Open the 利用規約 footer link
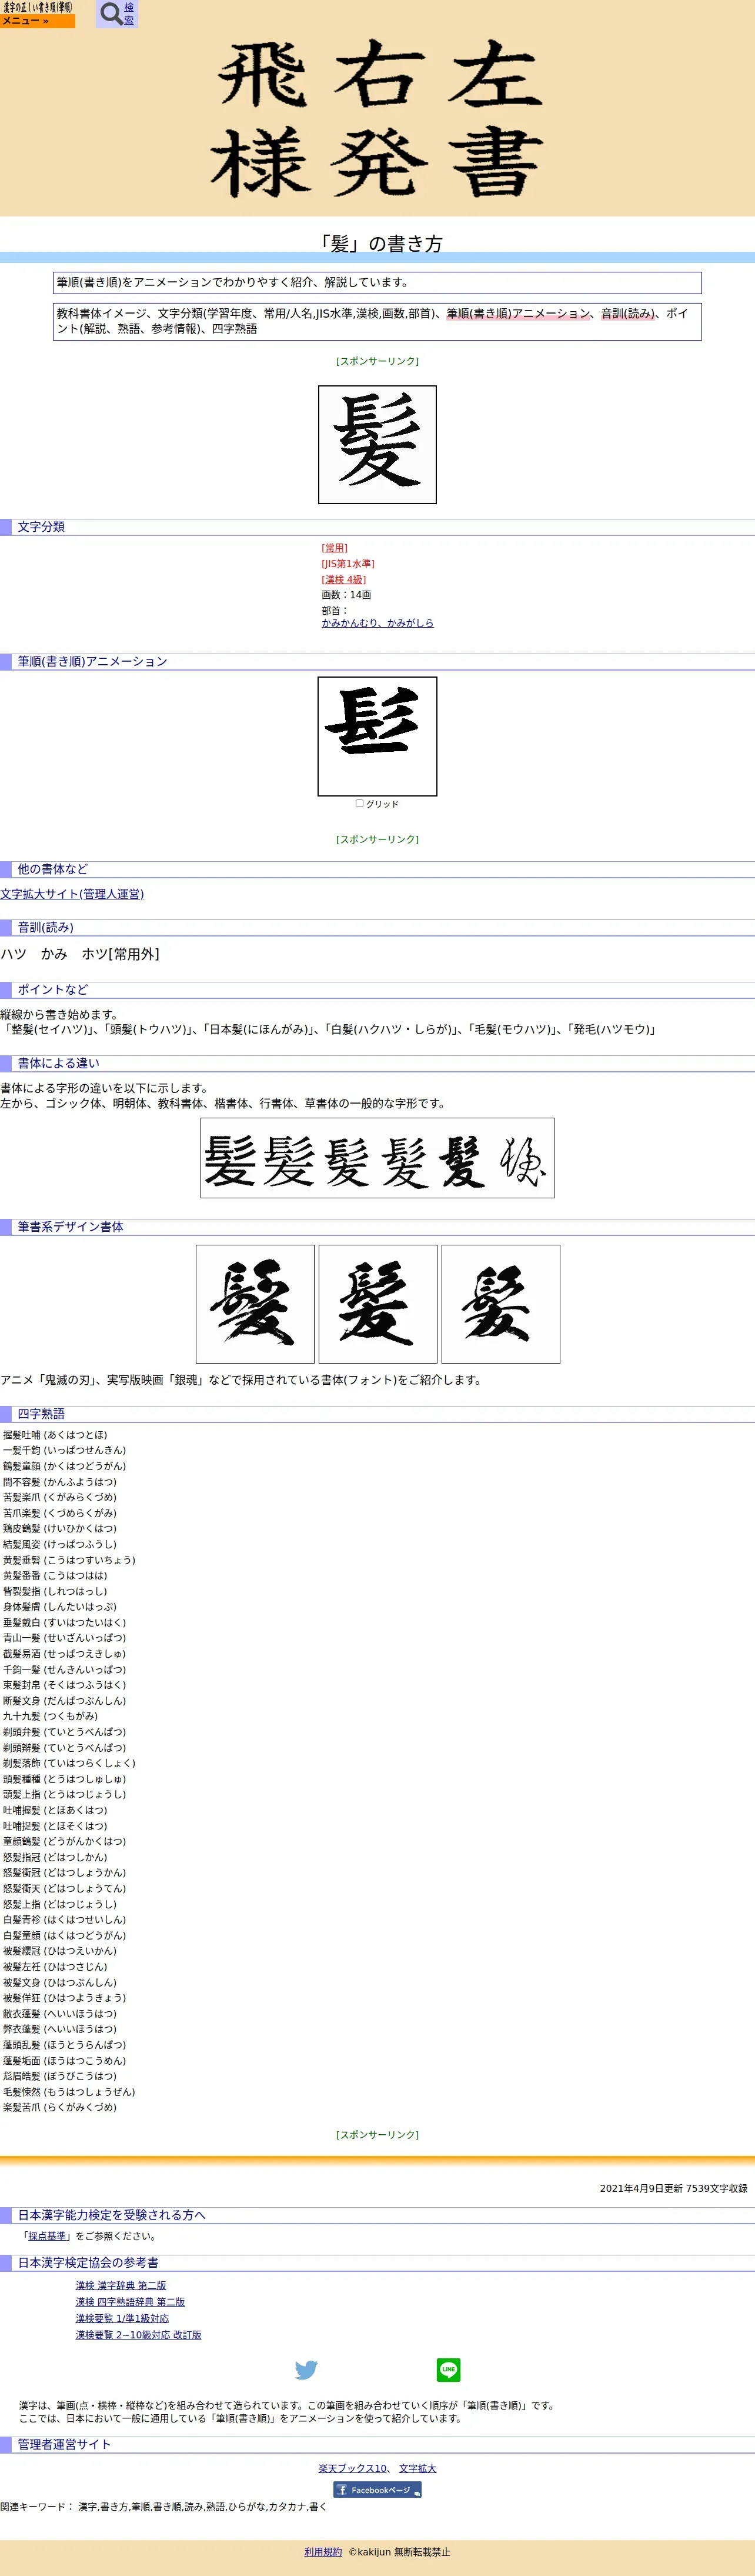The height and width of the screenshot is (2576, 755). (x=323, y=2552)
